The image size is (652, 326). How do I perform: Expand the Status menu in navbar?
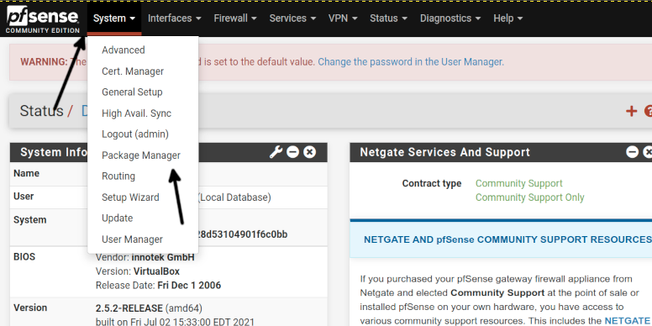pyautogui.click(x=389, y=18)
